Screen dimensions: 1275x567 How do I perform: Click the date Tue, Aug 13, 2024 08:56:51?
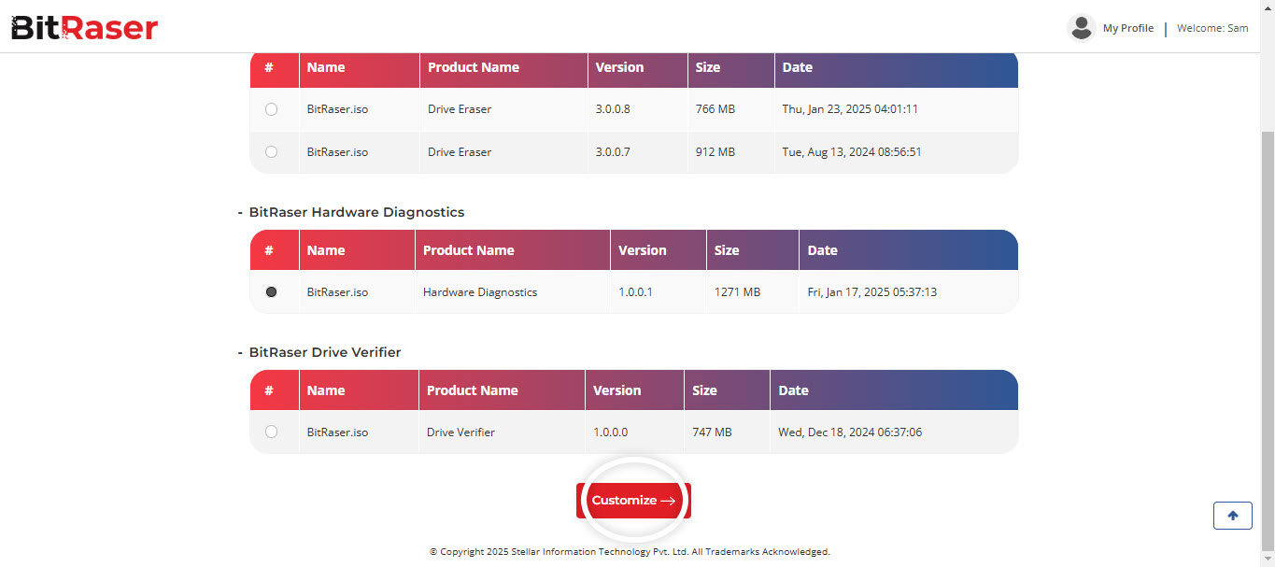pos(852,152)
